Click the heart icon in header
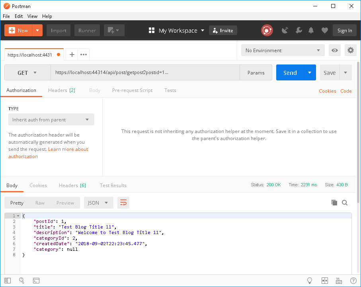This screenshot has height=287, width=361. tap(325, 30)
